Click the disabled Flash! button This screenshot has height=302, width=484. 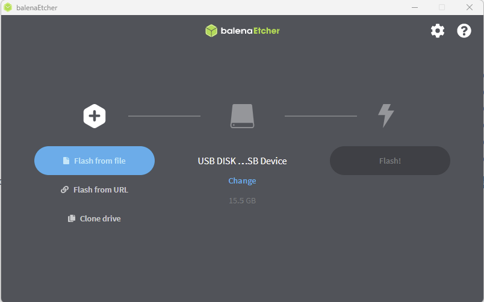click(390, 161)
